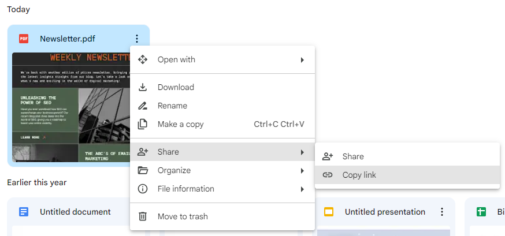Select Share in the submenu

point(407,156)
